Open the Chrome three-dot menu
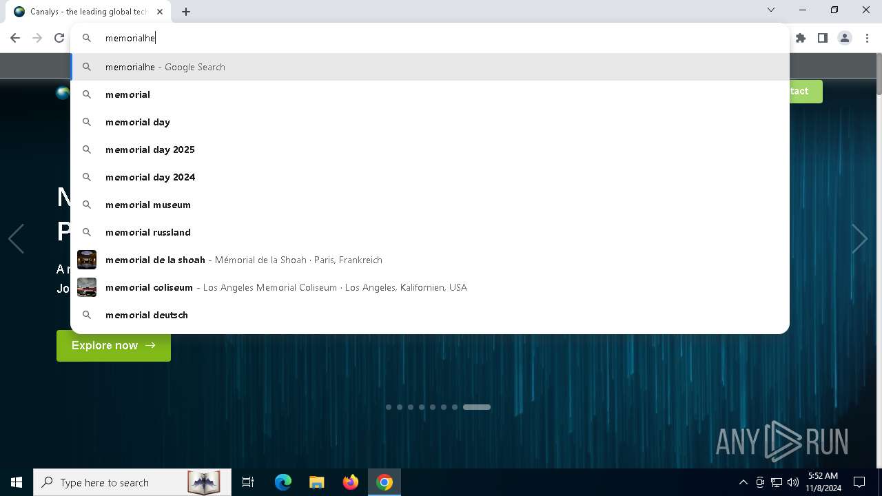882x496 pixels. 867,38
